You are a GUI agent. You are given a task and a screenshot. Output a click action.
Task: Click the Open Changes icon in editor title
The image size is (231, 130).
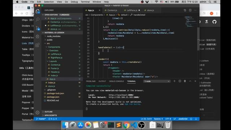(185, 10)
